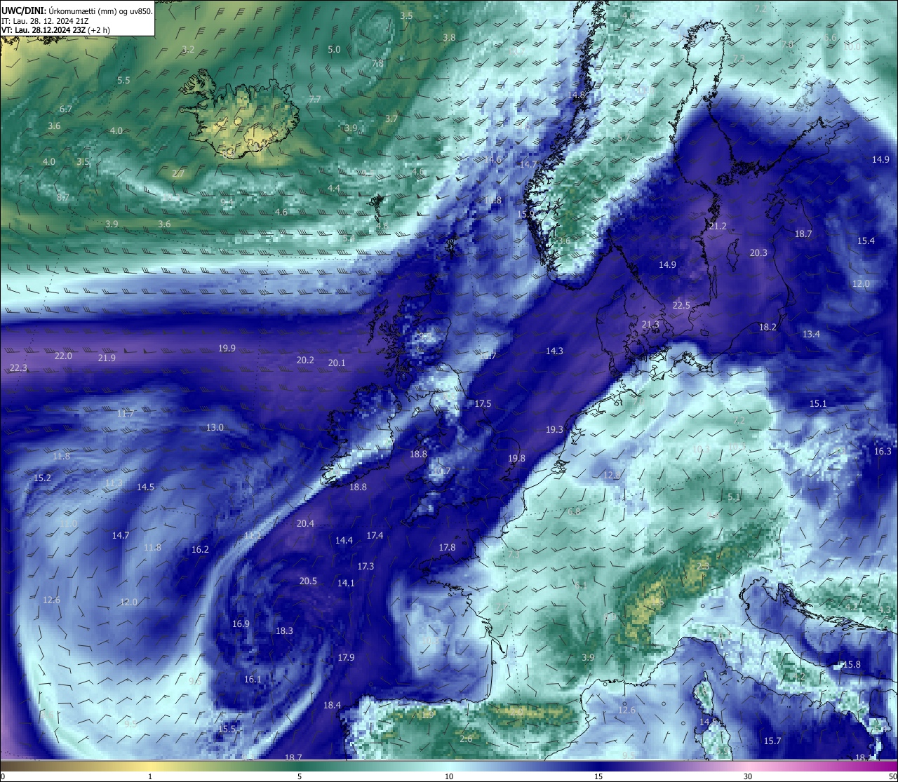This screenshot has height=782, width=898.
Task: Click the map value 14.8 off Norway
Action: click(577, 95)
